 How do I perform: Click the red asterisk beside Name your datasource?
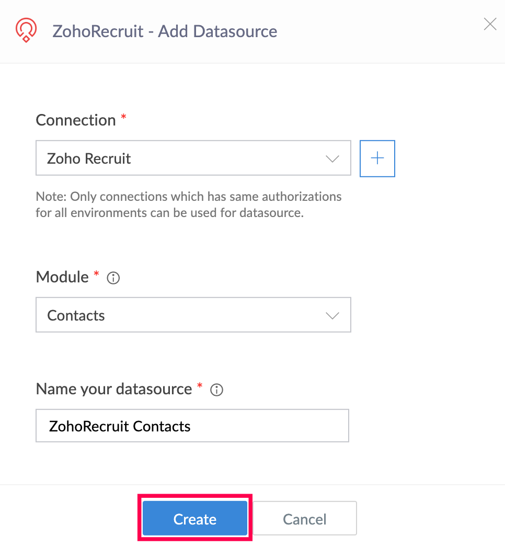199,387
